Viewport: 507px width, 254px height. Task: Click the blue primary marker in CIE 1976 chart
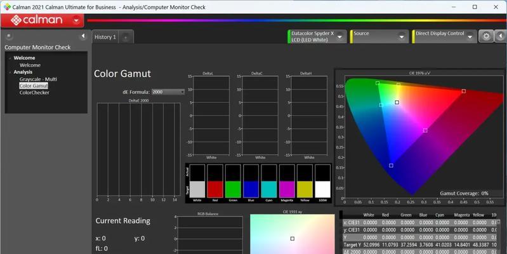click(391, 166)
